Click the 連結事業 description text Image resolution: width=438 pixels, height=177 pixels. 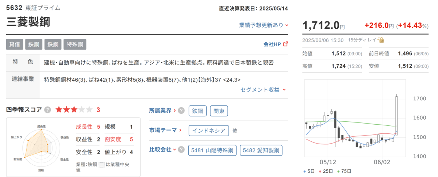142,80
